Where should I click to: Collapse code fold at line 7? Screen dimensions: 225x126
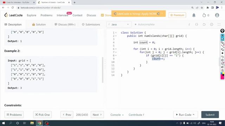(116, 52)
